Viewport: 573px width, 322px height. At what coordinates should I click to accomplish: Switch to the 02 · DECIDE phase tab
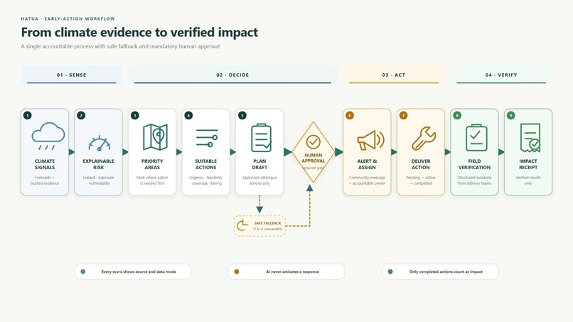[x=232, y=75]
